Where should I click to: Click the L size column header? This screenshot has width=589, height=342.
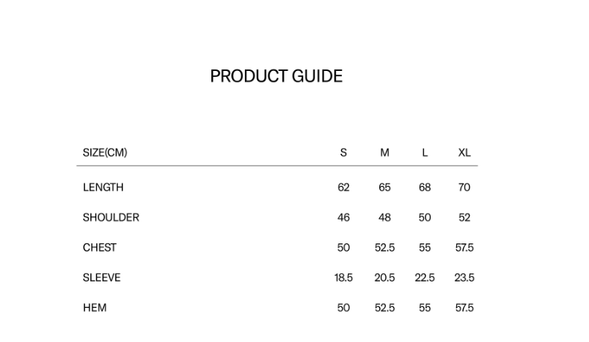click(425, 152)
